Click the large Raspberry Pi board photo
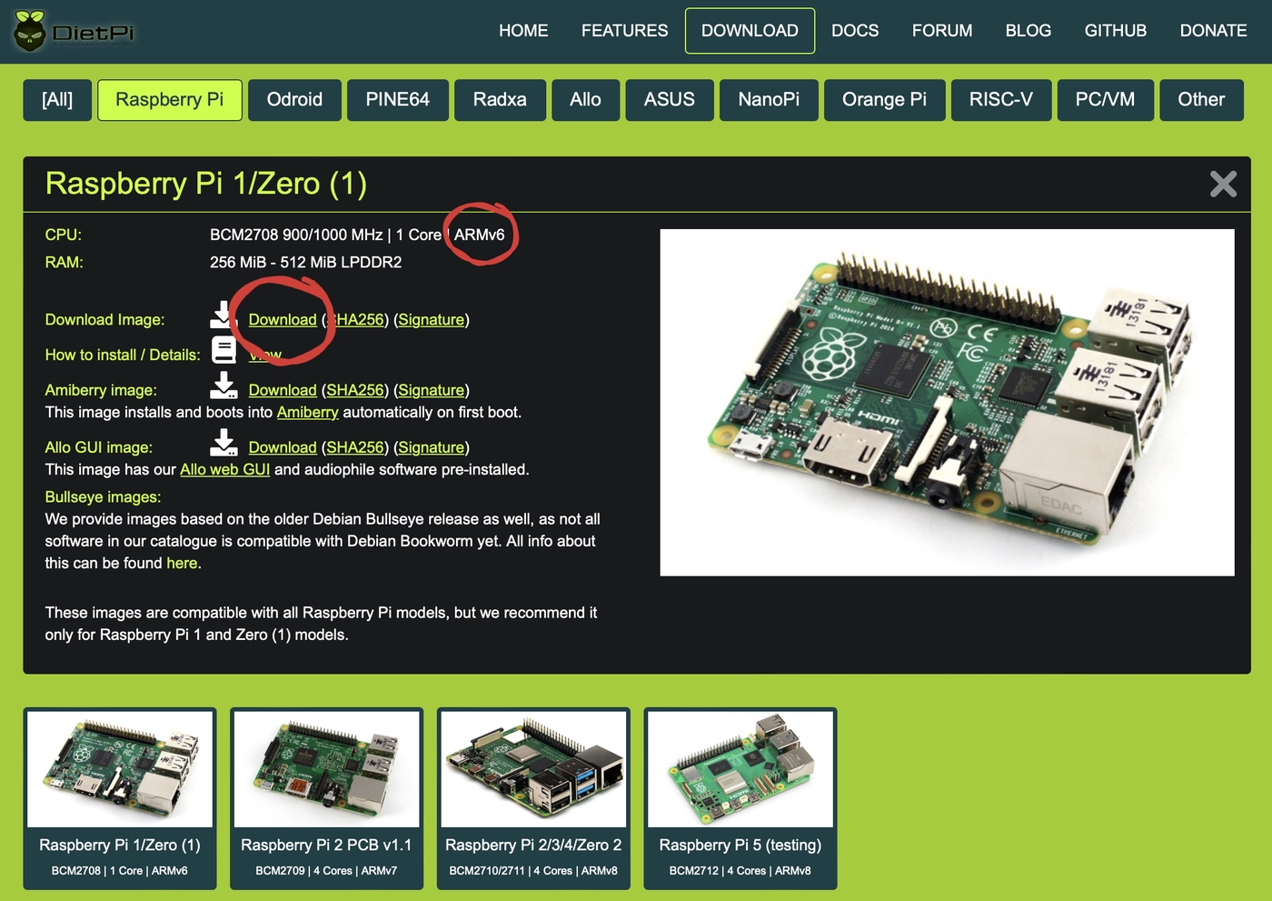Screen dimensions: 1272x901 pos(947,402)
